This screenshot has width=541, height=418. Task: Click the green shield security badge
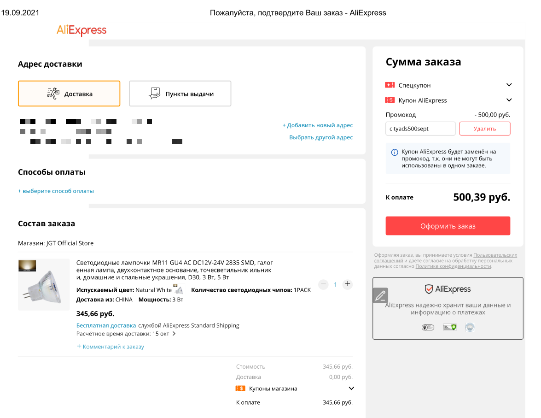[x=449, y=327]
